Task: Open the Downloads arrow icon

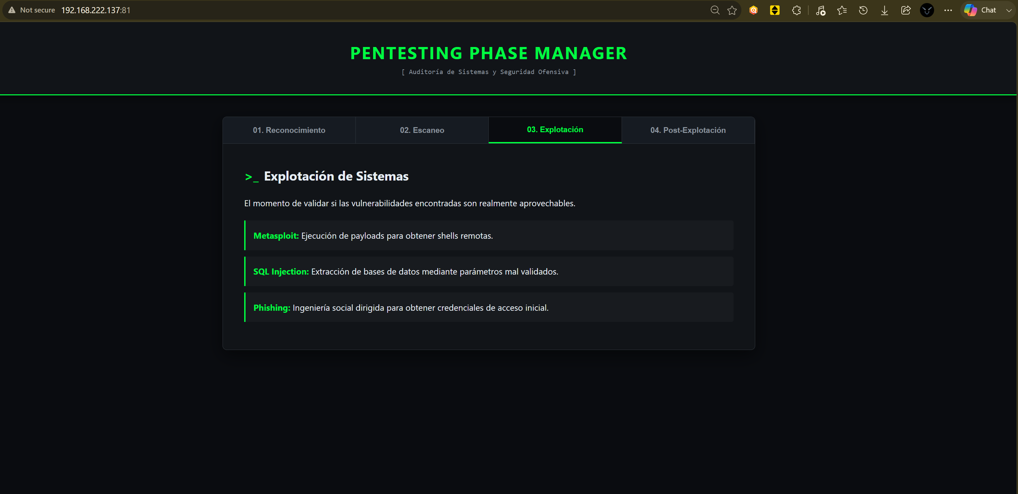Action: tap(884, 10)
